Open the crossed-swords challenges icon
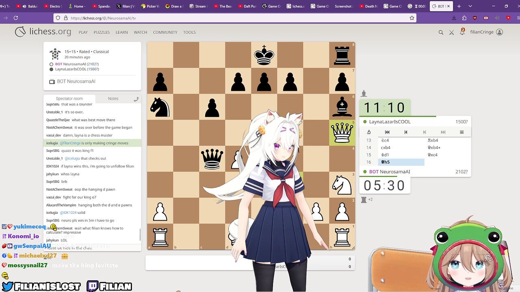This screenshot has width=520, height=292. pos(451,32)
